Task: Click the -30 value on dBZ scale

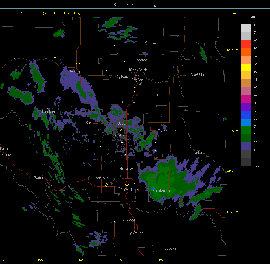Action: [257, 166]
